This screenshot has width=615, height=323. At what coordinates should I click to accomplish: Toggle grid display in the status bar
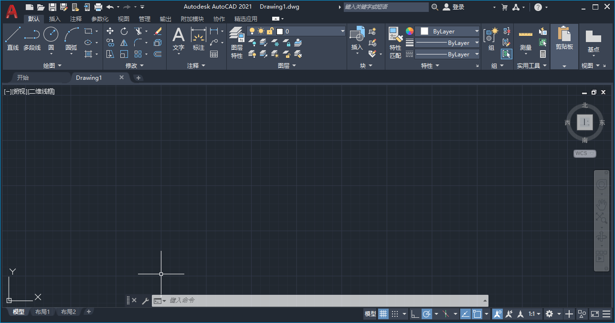pos(383,314)
